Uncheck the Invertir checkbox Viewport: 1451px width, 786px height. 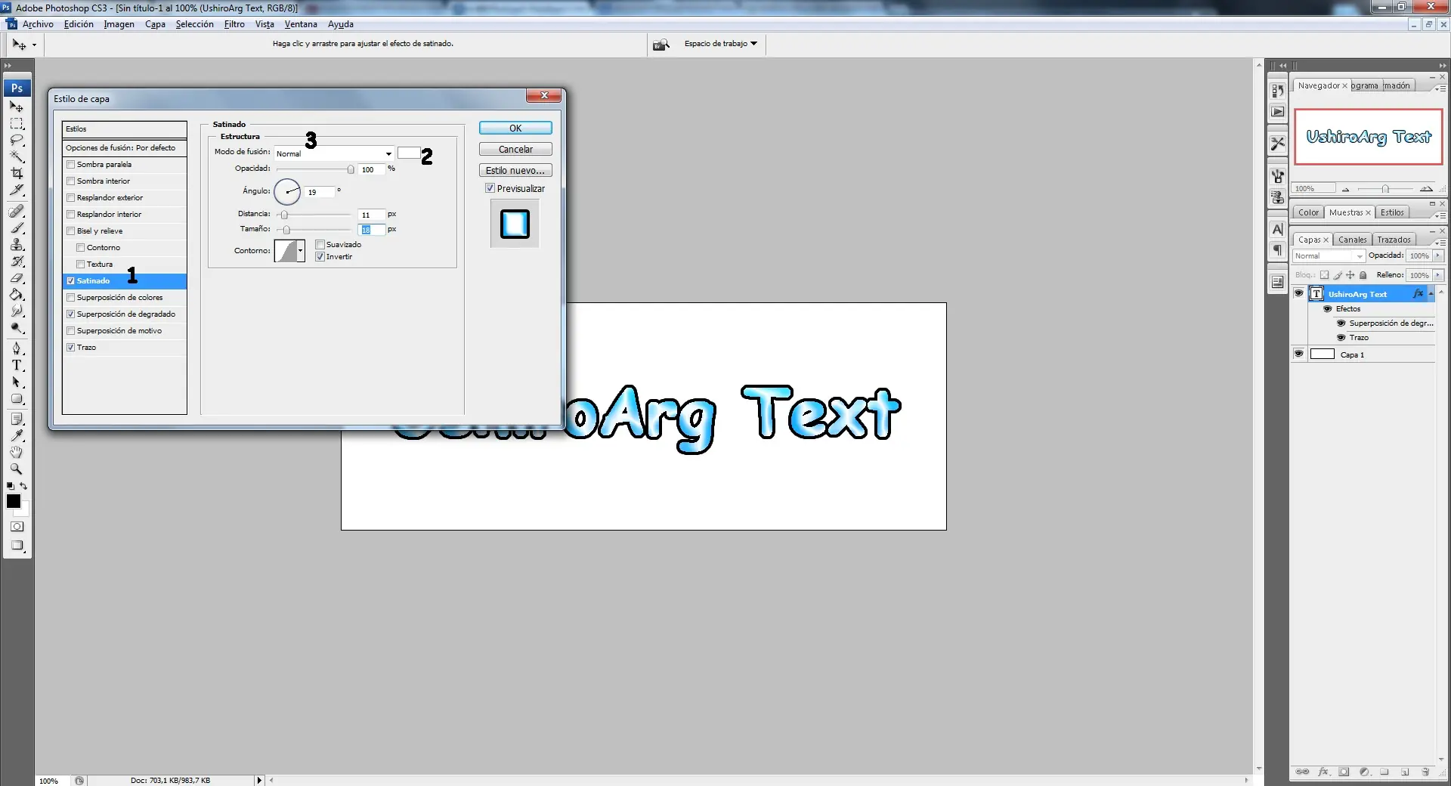(320, 256)
